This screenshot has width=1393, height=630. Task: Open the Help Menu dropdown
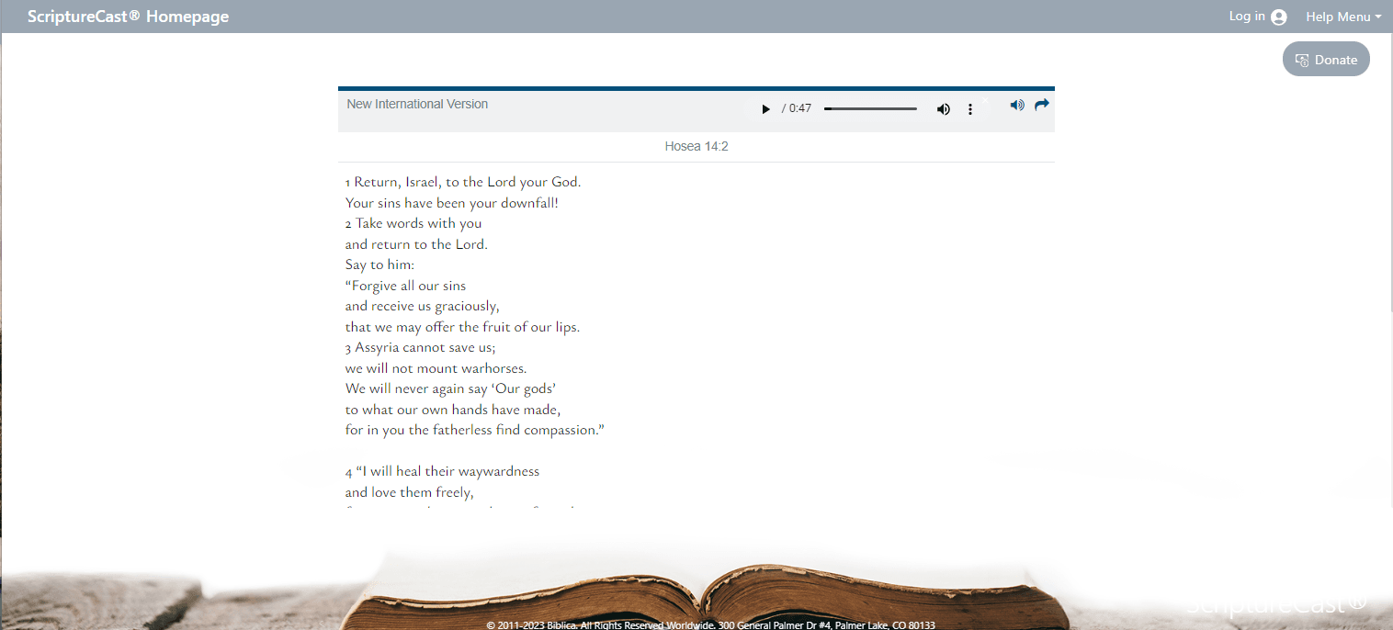1343,17
